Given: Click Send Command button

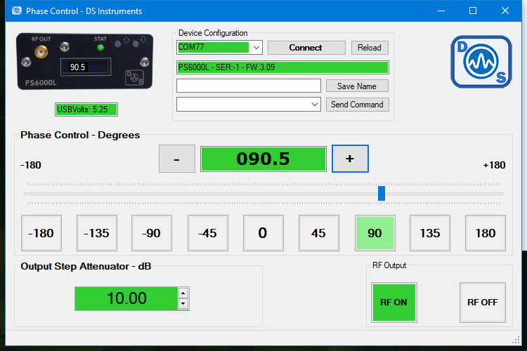Looking at the screenshot, I should click(x=357, y=105).
